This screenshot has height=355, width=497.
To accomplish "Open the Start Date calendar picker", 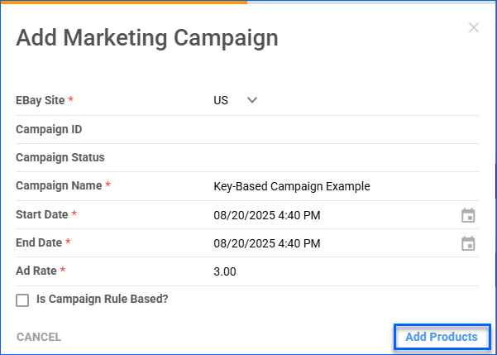I will pyautogui.click(x=468, y=215).
